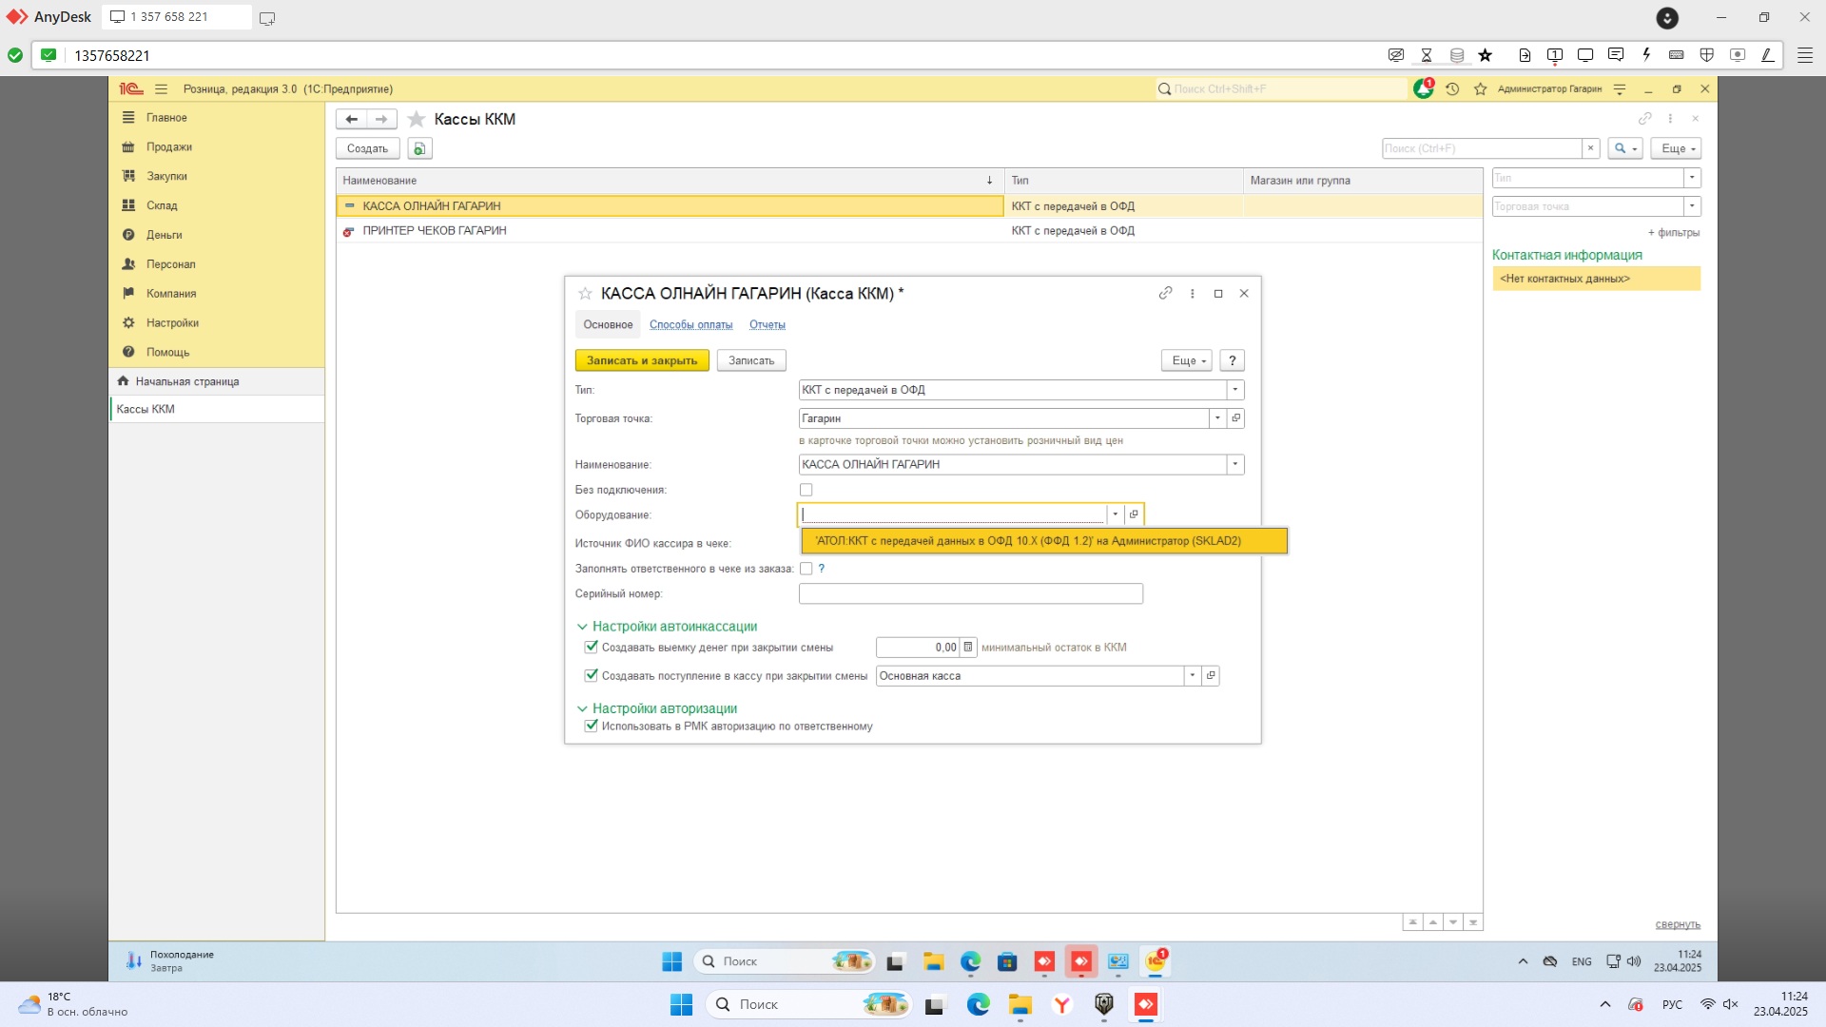Expand the Оборудование dropdown arrow
Image resolution: width=1826 pixels, height=1027 pixels.
tap(1115, 514)
